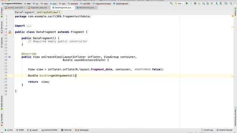Open the Device File Explorer side tab
The image size is (237, 133).
click(236, 116)
